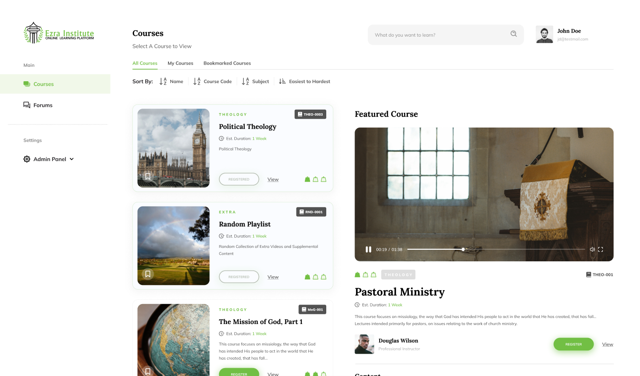
Task: Click the Registered button on Political Theology
Action: (239, 179)
